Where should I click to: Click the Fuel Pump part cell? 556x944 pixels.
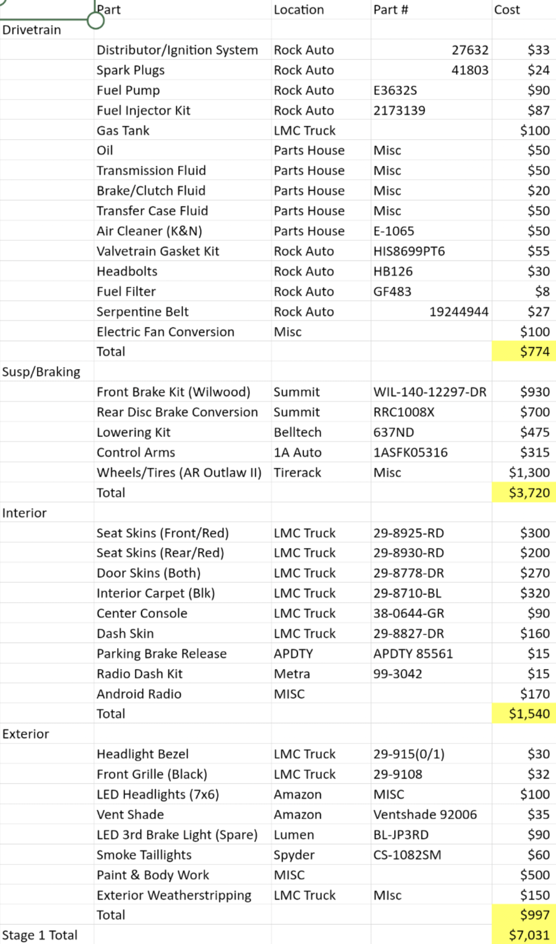coord(128,90)
